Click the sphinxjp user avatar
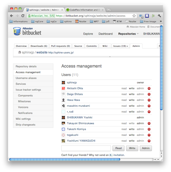 click(63, 83)
